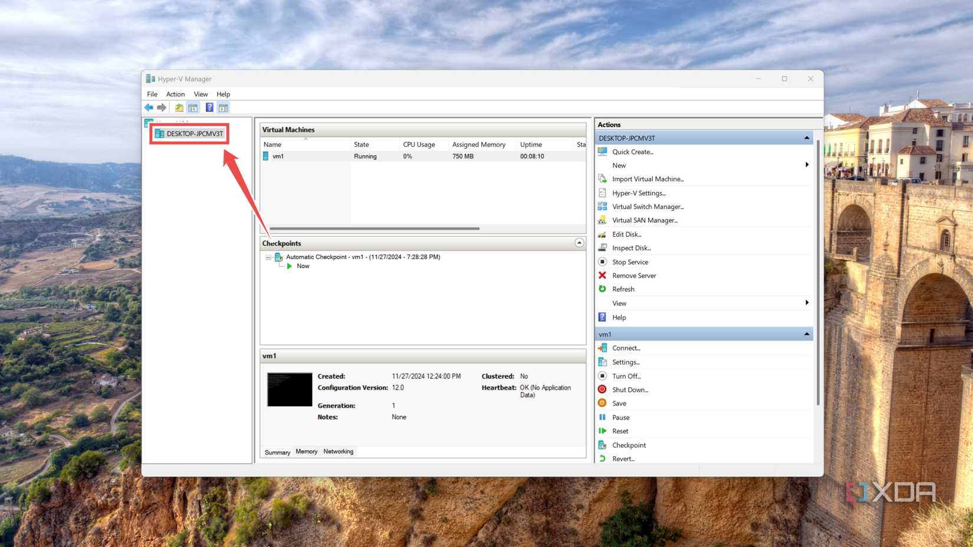The width and height of the screenshot is (973, 547).
Task: Sort by Uptime column header
Action: 545,144
